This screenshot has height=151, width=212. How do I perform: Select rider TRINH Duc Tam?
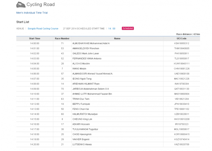(81, 99)
